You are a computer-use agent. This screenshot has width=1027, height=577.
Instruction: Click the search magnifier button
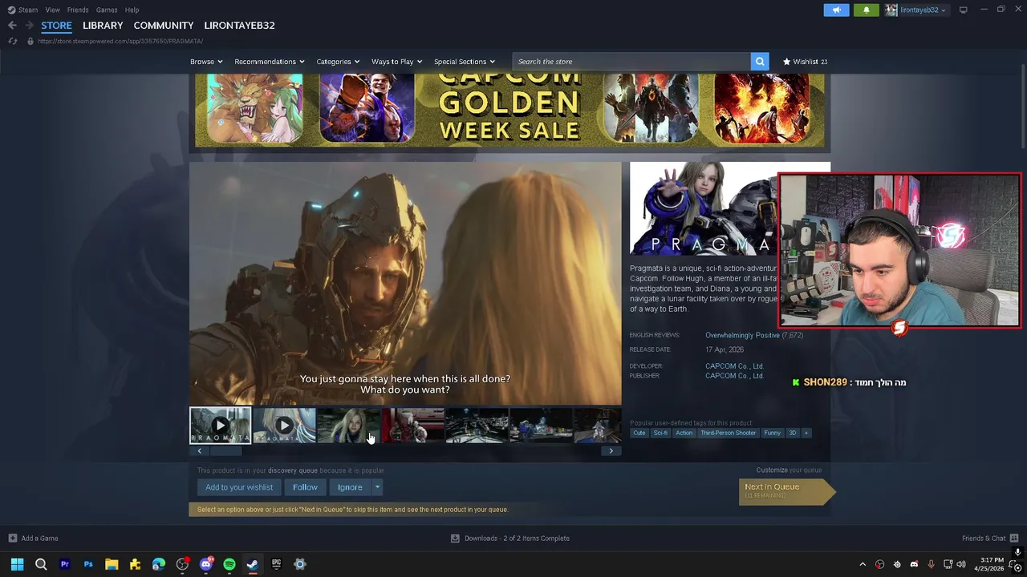pos(760,62)
